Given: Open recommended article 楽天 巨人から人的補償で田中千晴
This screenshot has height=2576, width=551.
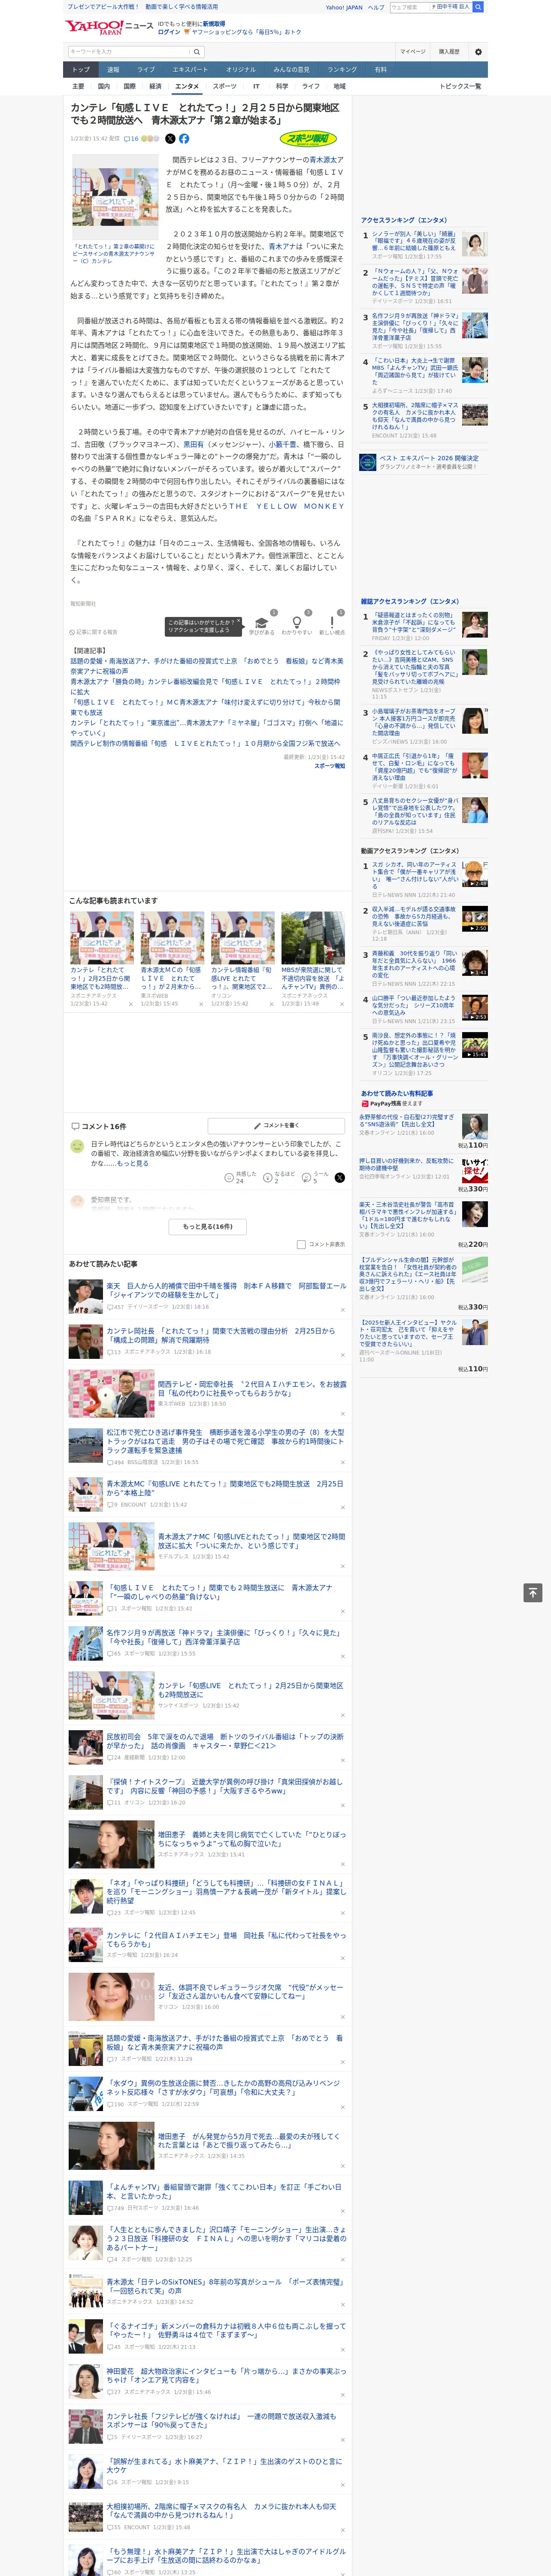Looking at the screenshot, I should click(x=226, y=1291).
